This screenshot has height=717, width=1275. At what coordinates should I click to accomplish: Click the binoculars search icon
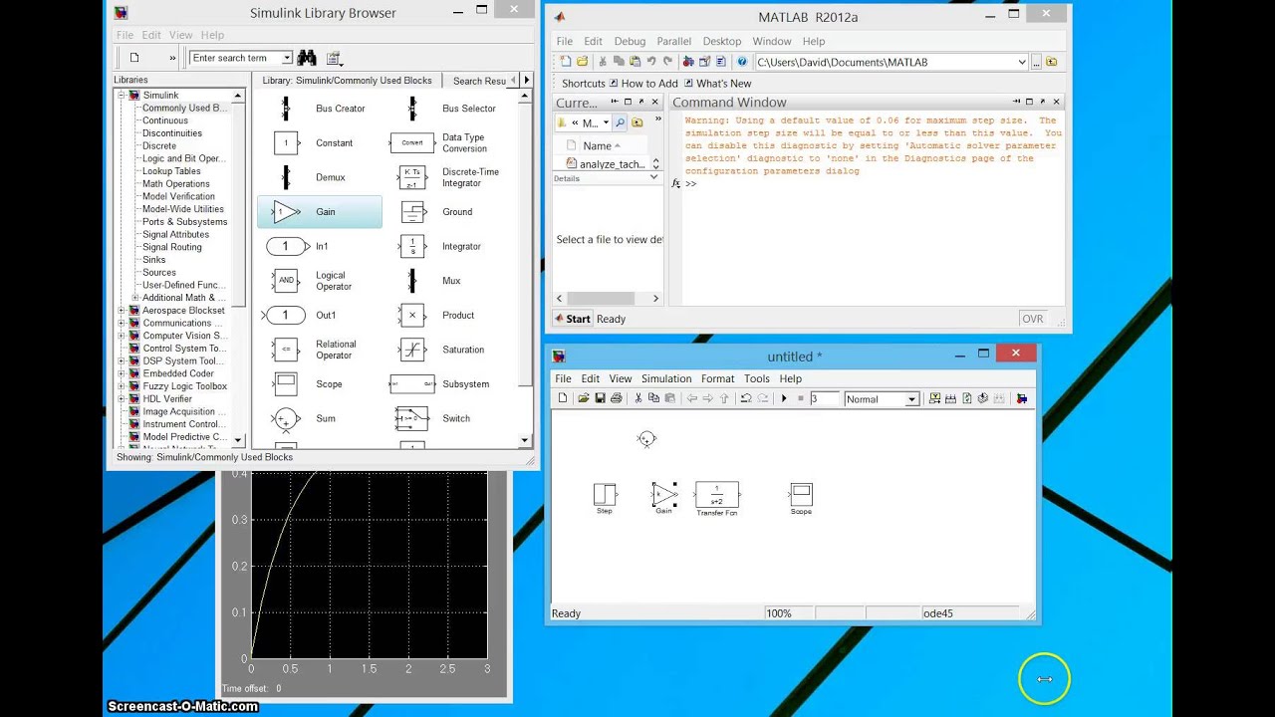pos(307,58)
